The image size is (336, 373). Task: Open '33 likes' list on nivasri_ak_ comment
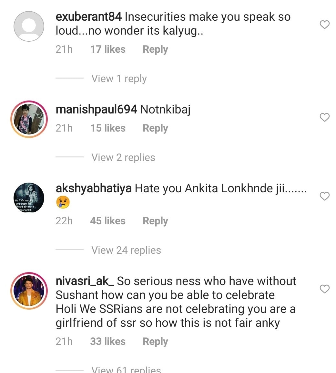pos(108,342)
